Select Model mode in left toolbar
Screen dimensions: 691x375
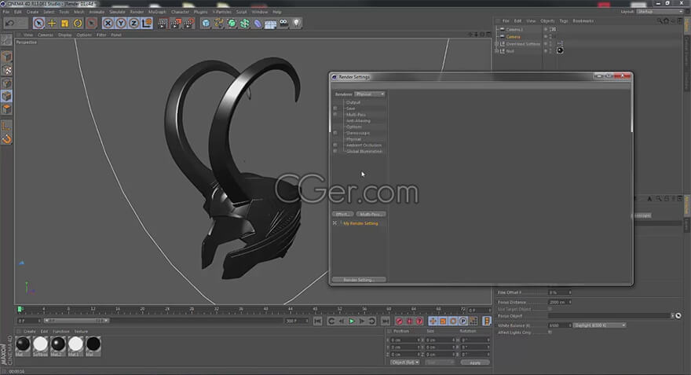(6, 57)
